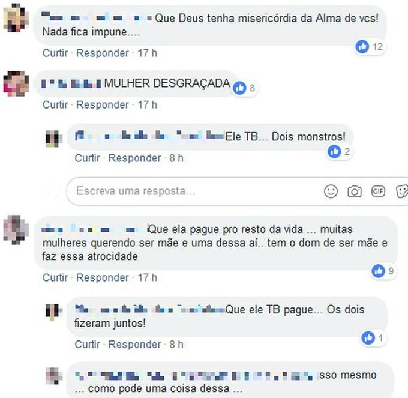Open avatar beside MULHER DESGRAÇADA comment
The height and width of the screenshot is (398, 408).
point(16,83)
